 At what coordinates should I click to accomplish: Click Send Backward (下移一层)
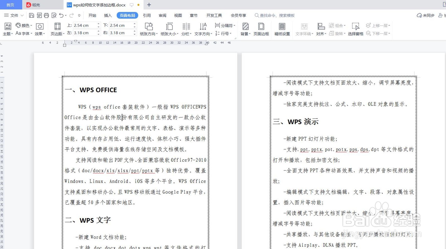[378, 33]
